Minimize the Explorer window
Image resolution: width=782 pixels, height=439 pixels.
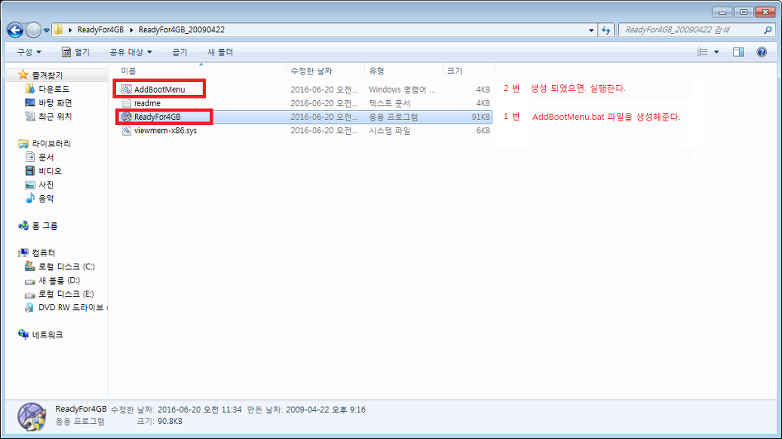[x=722, y=12]
